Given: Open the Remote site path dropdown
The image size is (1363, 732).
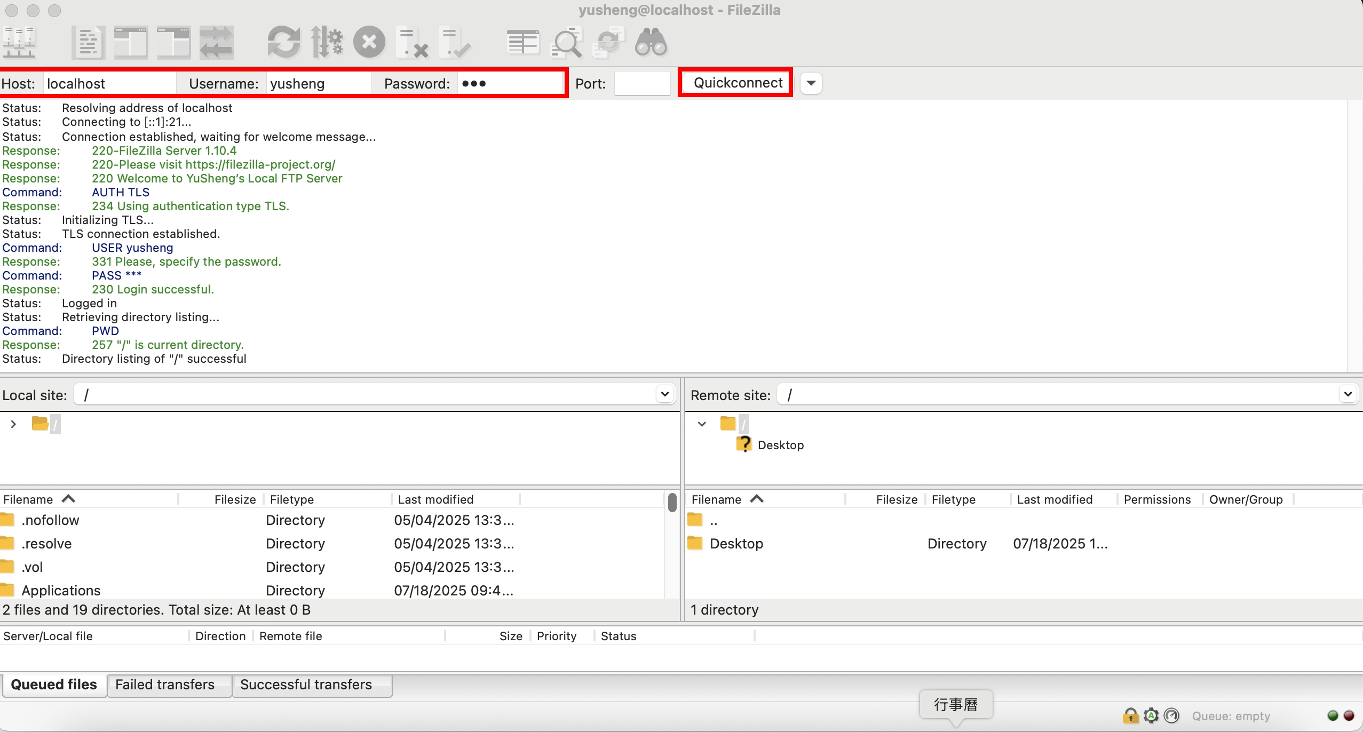Looking at the screenshot, I should pos(1348,394).
